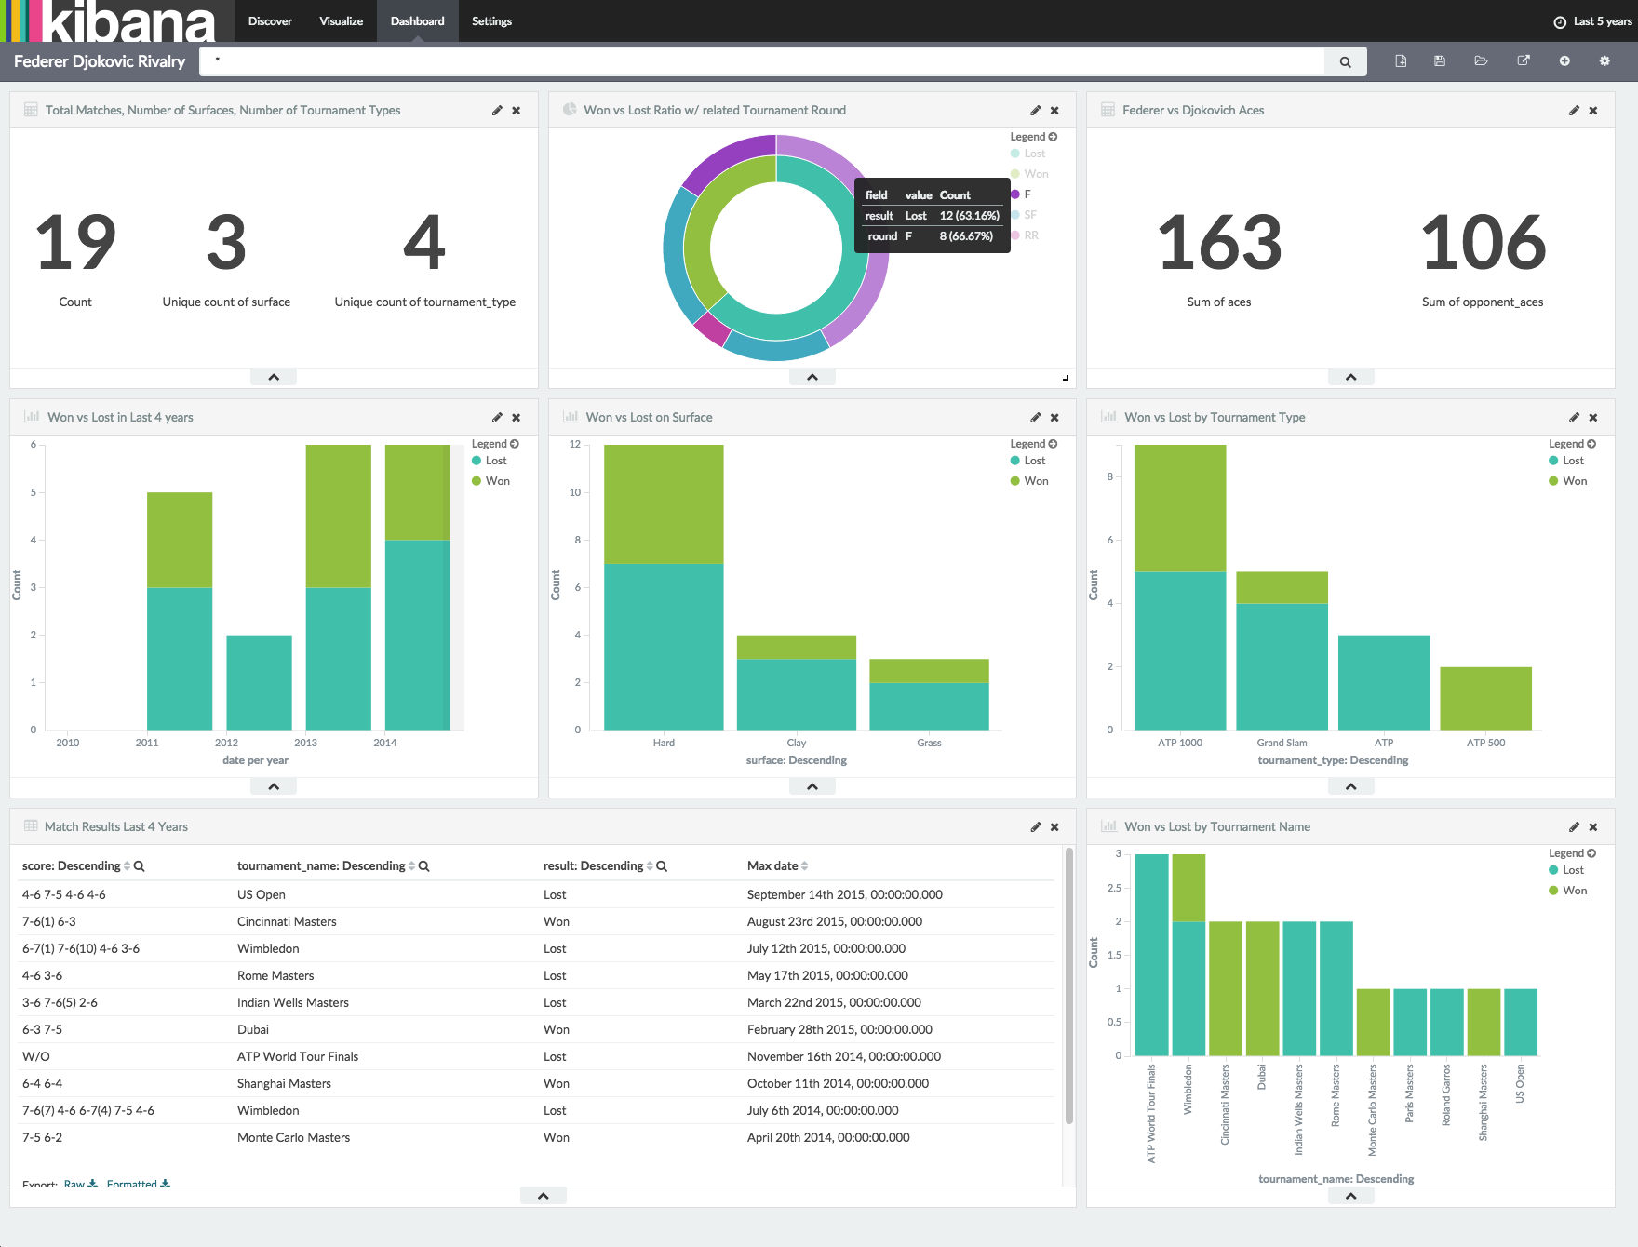Click the share dashboard icon
Viewport: 1638px width, 1247px height.
pyautogui.click(x=1524, y=60)
